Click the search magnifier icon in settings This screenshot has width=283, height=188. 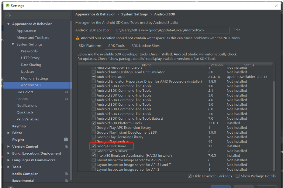[x=8, y=15]
